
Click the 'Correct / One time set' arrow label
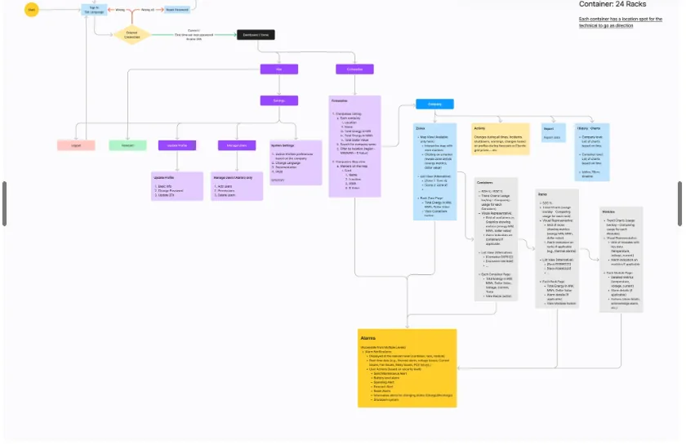coord(194,34)
